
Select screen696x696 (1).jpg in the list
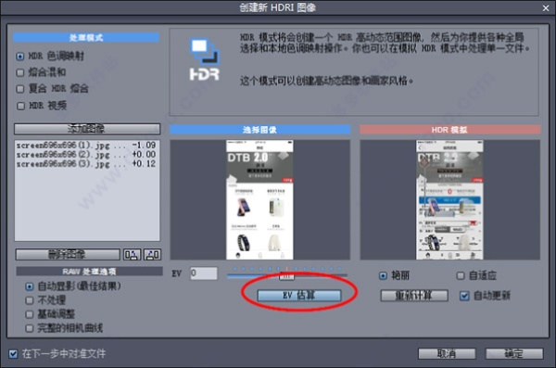(86, 146)
